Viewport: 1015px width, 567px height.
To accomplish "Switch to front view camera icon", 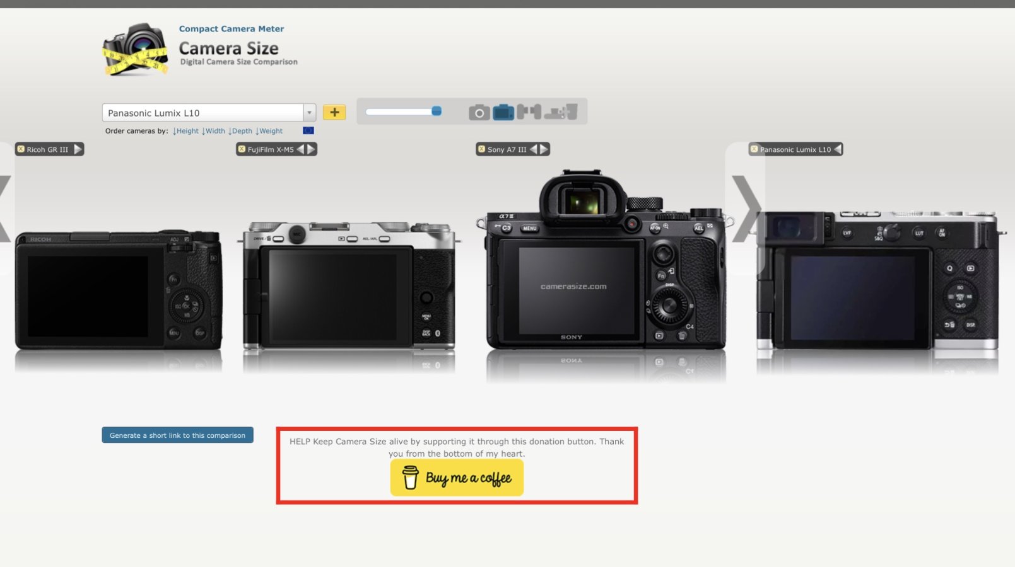I will 479,112.
